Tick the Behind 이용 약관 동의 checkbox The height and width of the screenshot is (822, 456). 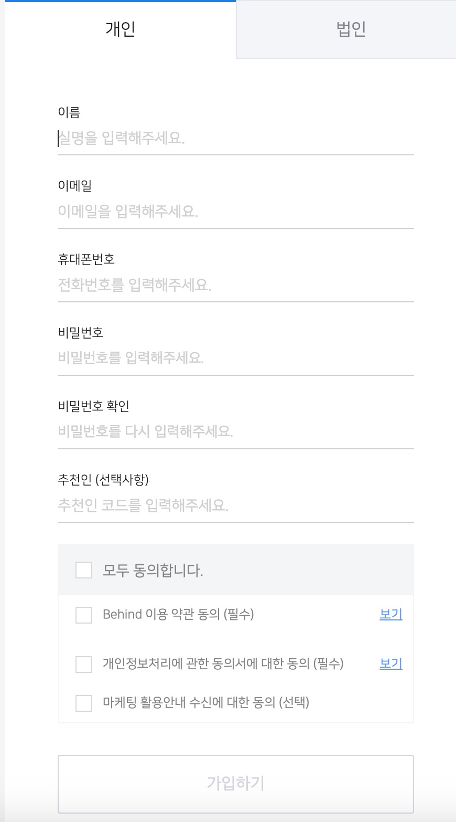[x=84, y=615]
